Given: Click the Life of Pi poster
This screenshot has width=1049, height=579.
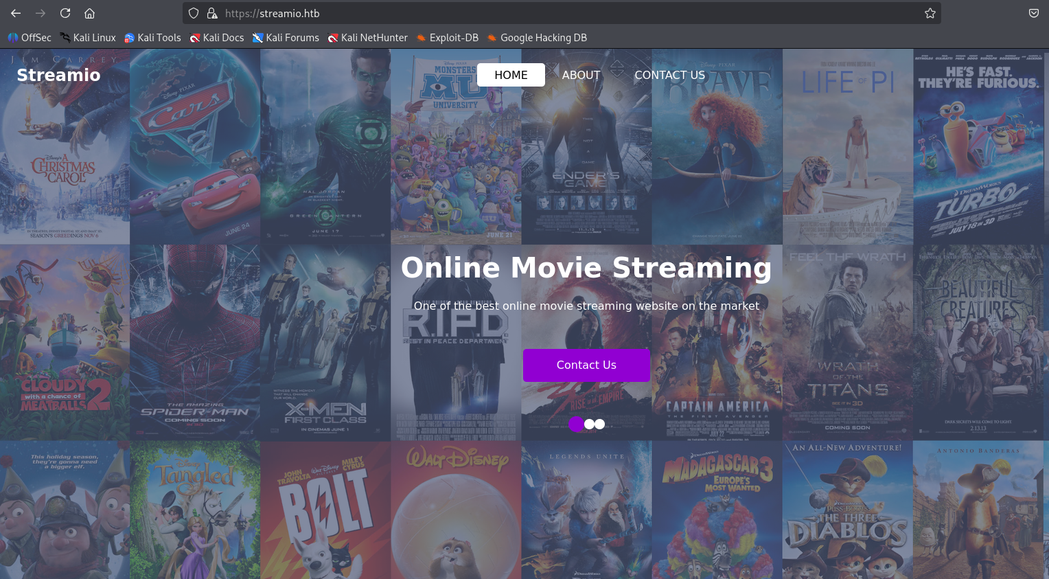Looking at the screenshot, I should 848,146.
